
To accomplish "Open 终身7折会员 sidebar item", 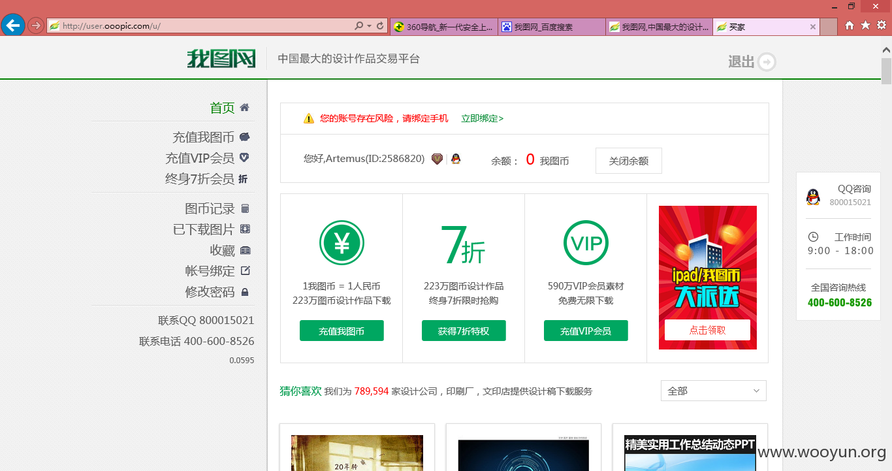I will tap(200, 179).
